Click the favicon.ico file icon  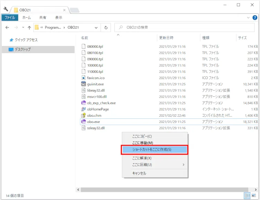[x=84, y=78]
